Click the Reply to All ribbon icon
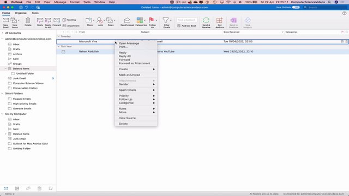The width and height of the screenshot is (349, 196). 48,21
